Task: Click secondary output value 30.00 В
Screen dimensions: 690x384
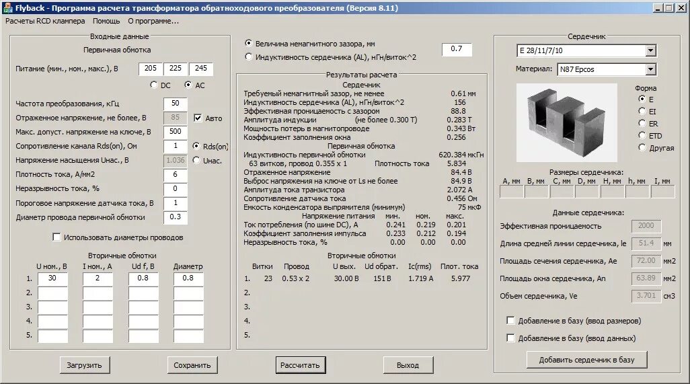Action: [346, 278]
